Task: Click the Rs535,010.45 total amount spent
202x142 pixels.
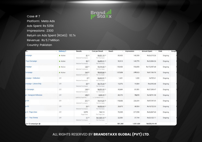Action: 151,124
